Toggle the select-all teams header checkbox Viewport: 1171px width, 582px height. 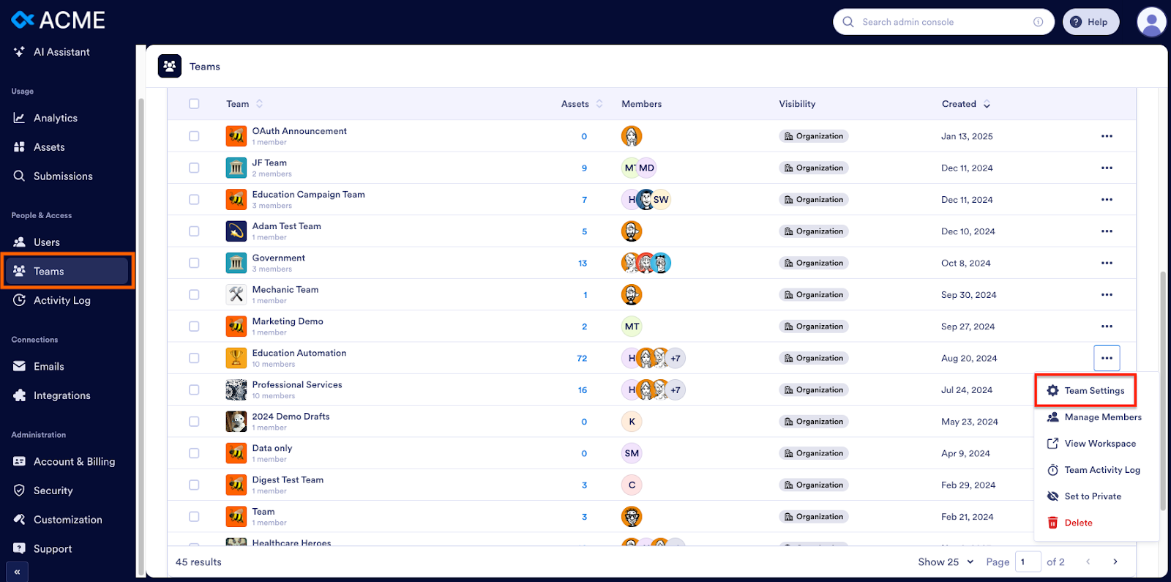[194, 104]
